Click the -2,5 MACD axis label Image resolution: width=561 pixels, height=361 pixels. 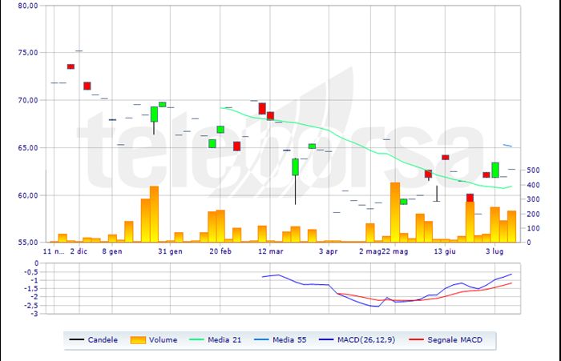(31, 305)
